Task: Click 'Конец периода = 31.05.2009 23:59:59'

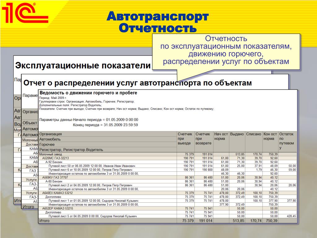Action: pos(106,125)
